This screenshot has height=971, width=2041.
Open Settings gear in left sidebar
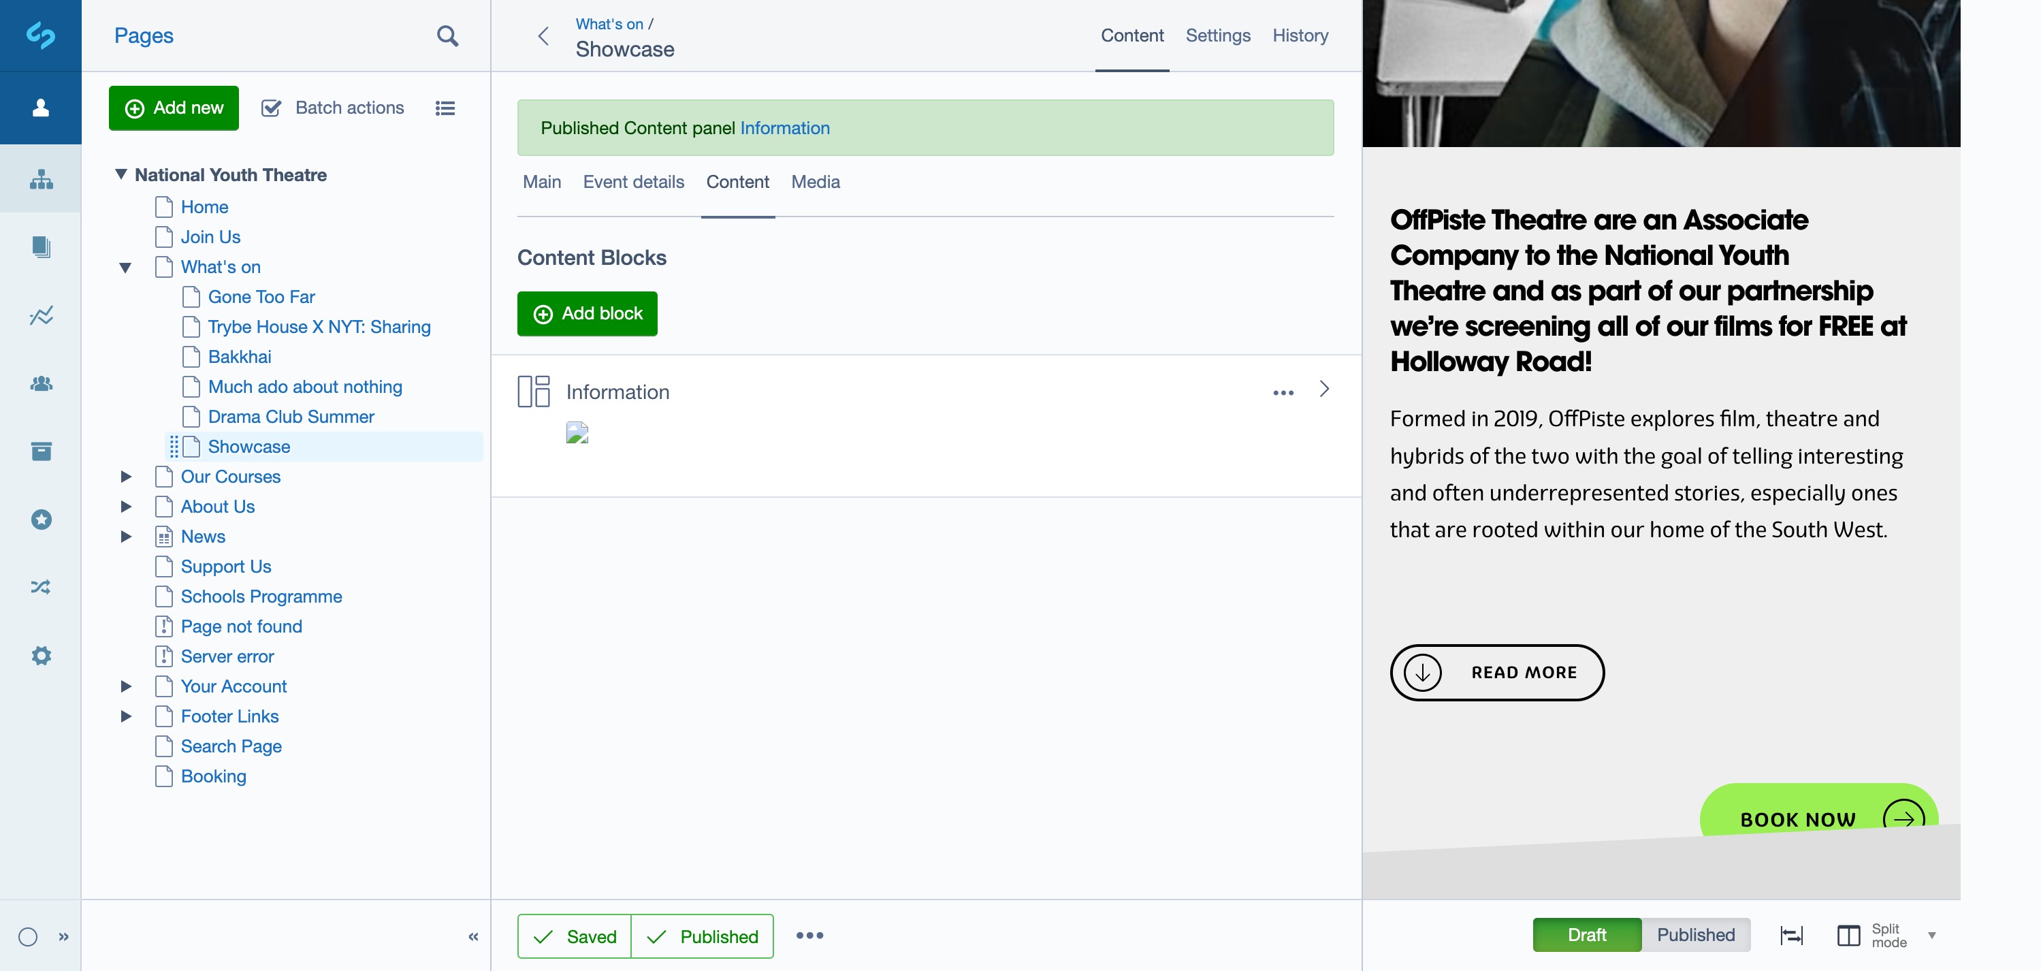(x=40, y=656)
